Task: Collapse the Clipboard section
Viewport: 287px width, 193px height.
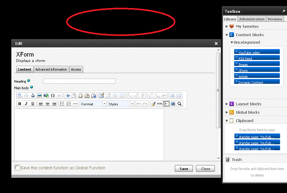Action: 227,121
